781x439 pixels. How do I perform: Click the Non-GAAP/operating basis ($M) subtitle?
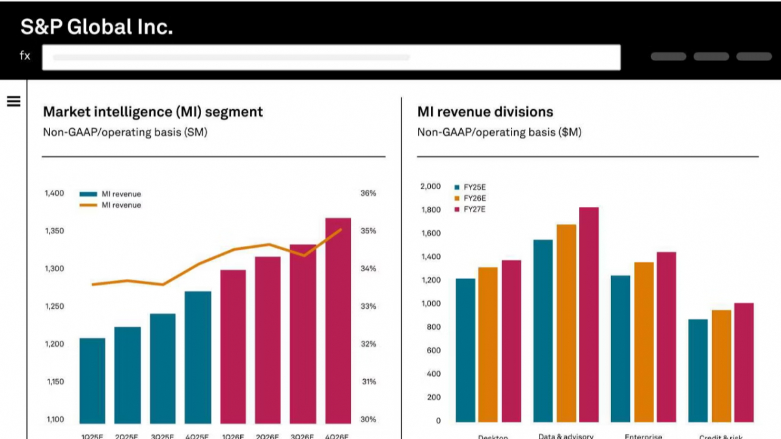[x=499, y=132]
